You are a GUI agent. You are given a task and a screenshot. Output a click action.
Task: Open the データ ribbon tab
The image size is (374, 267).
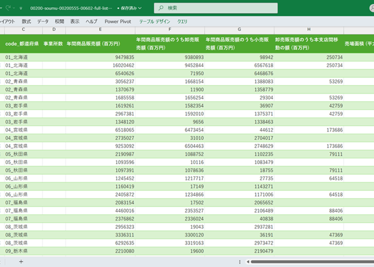(43, 21)
